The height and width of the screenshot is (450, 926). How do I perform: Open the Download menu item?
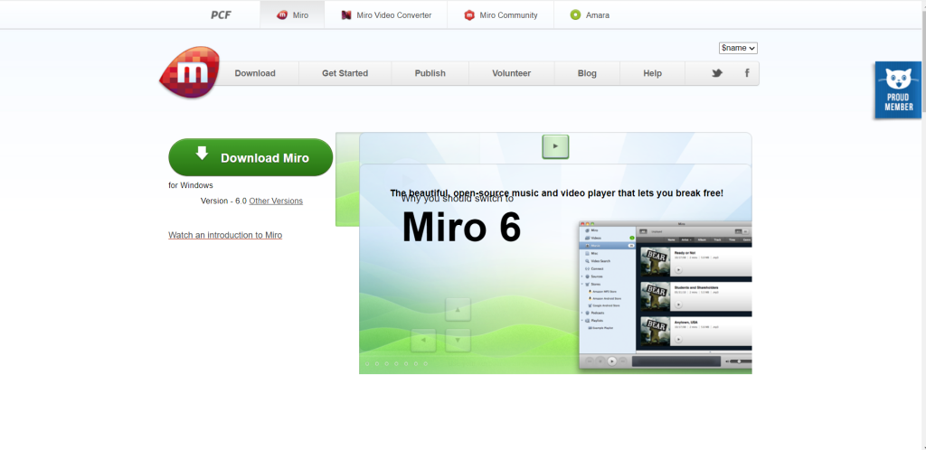tap(255, 73)
